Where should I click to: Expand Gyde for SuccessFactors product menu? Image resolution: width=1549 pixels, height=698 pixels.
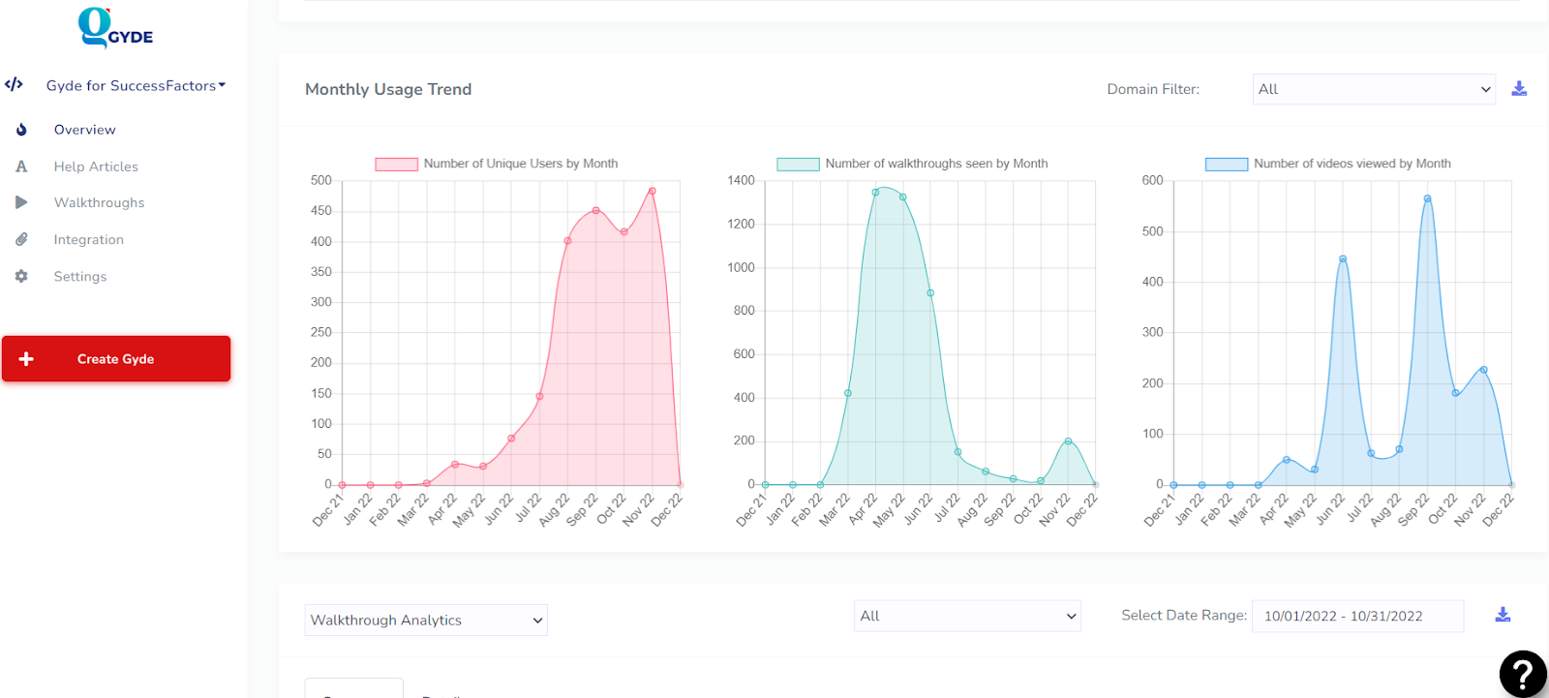pyautogui.click(x=137, y=85)
